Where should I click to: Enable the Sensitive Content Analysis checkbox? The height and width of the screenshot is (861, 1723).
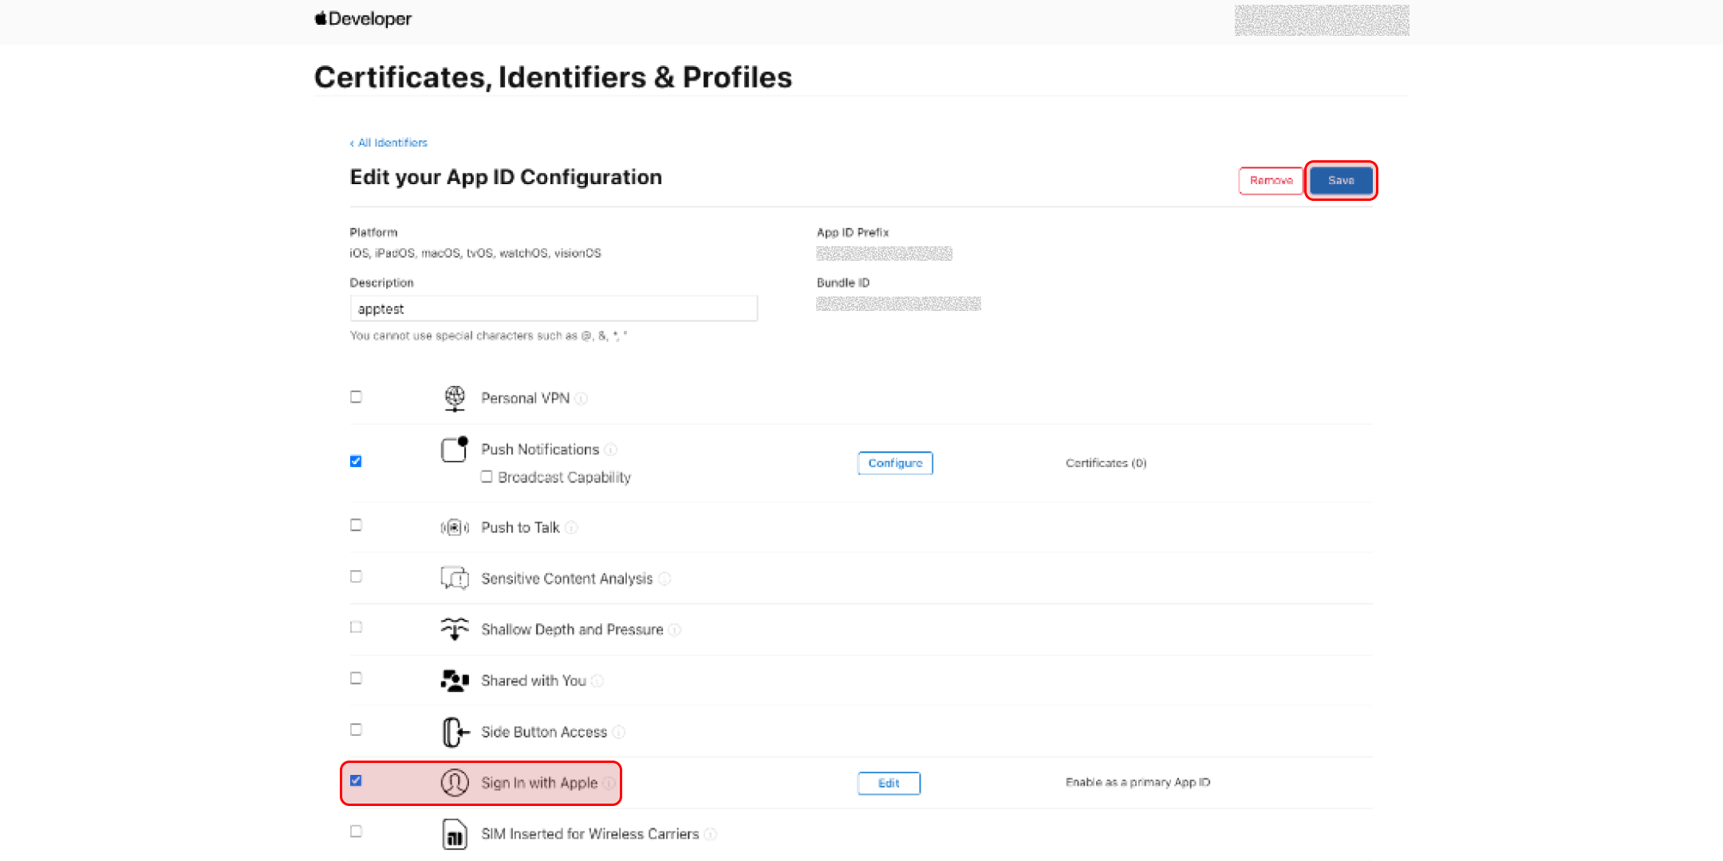point(356,576)
